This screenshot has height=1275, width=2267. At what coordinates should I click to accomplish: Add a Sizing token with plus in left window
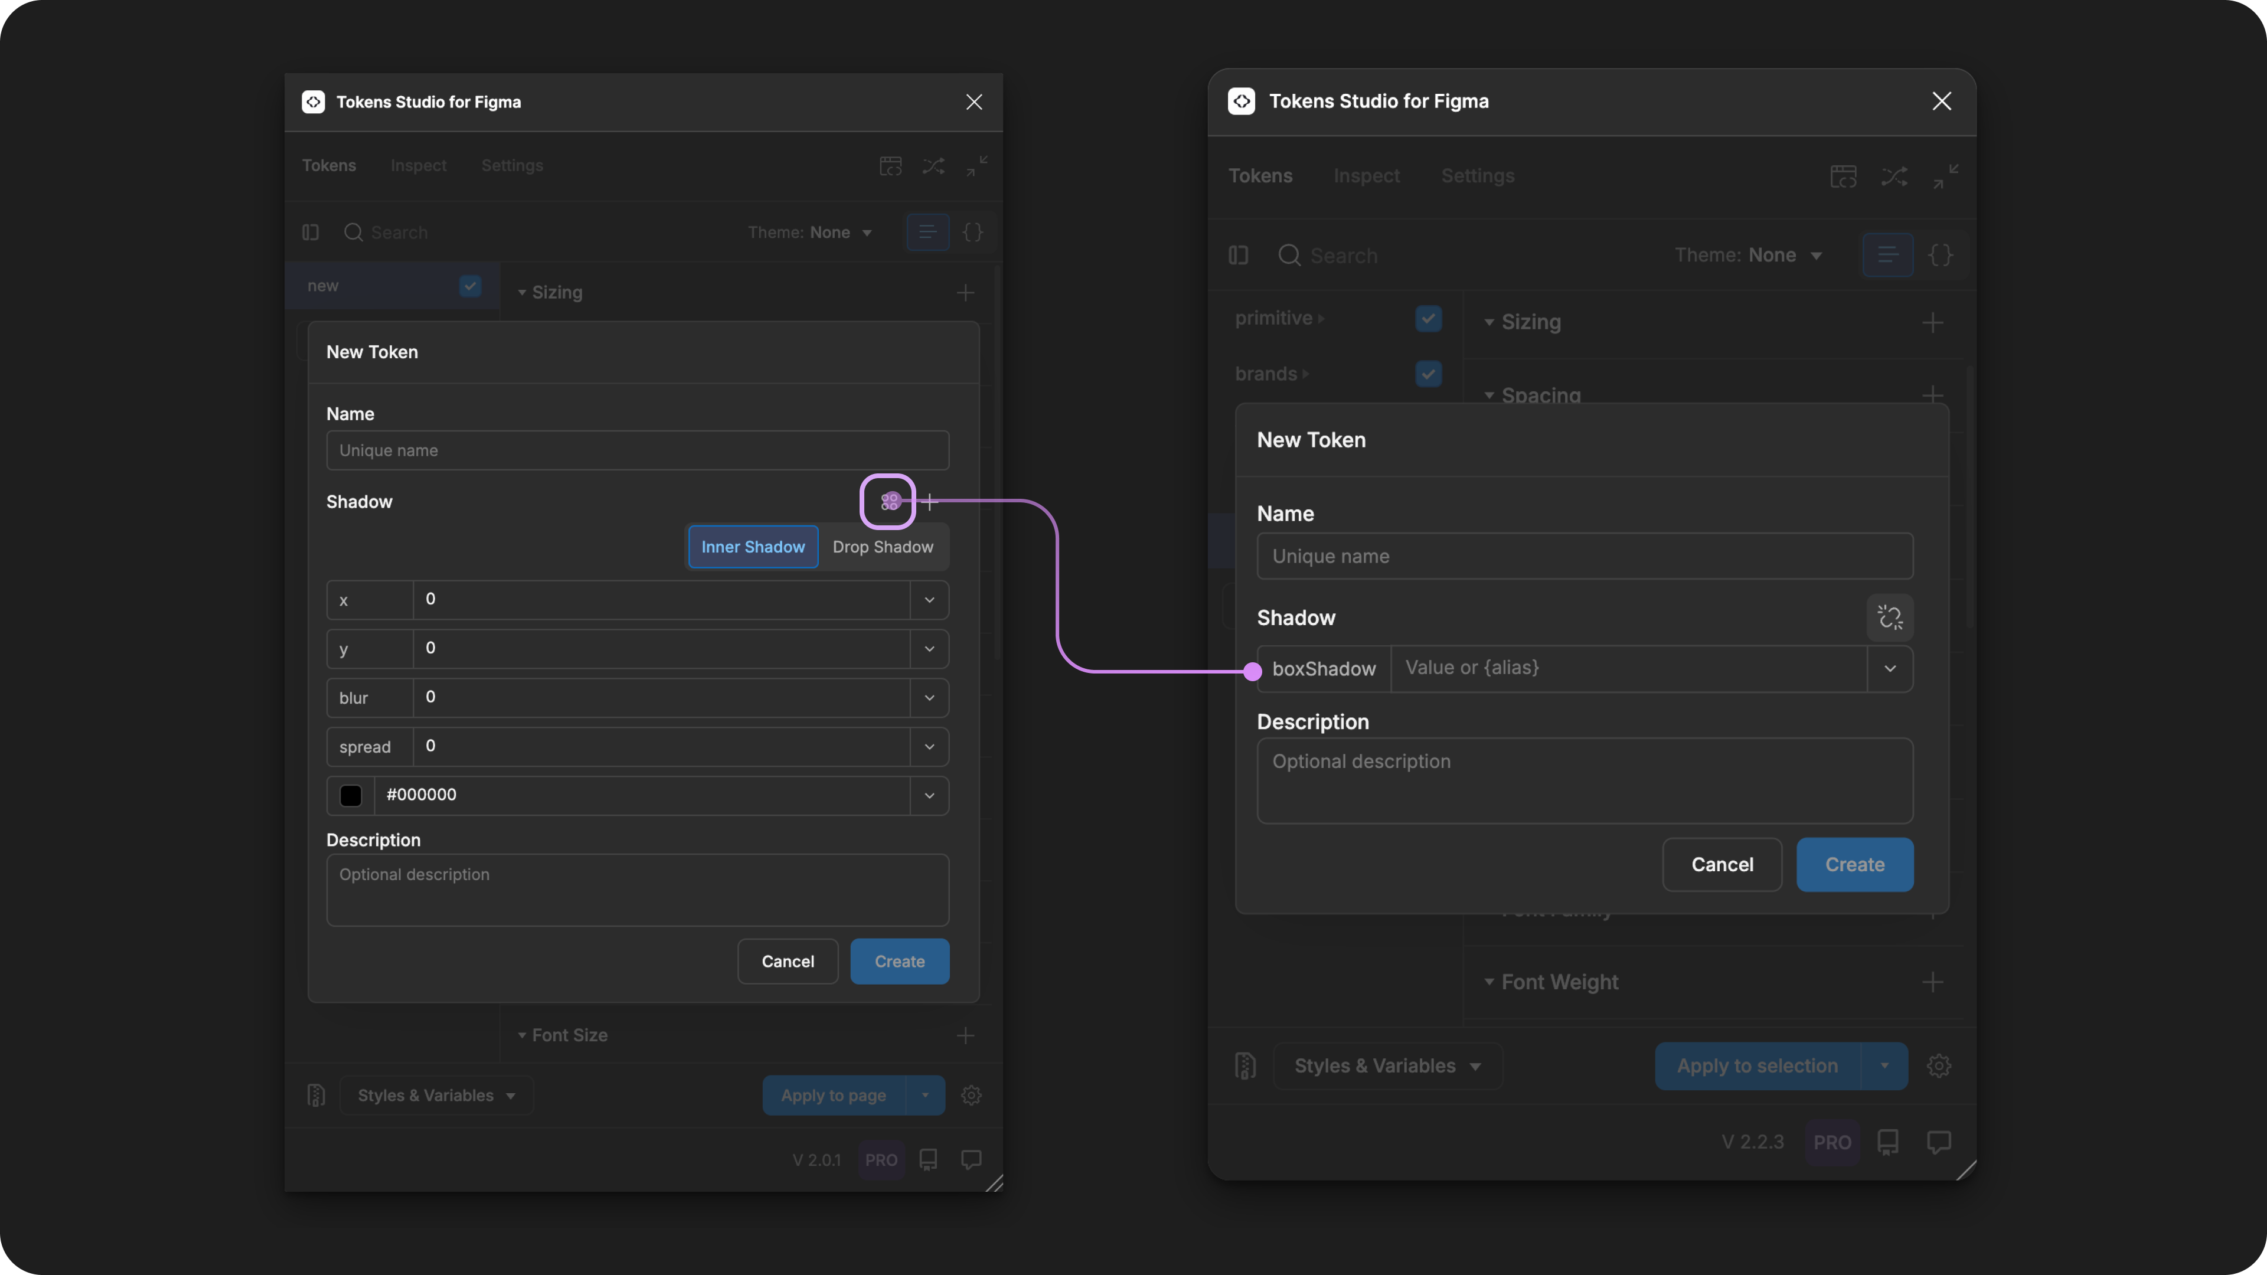coord(965,292)
